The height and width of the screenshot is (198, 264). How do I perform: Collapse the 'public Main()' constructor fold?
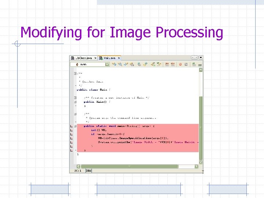(75, 102)
